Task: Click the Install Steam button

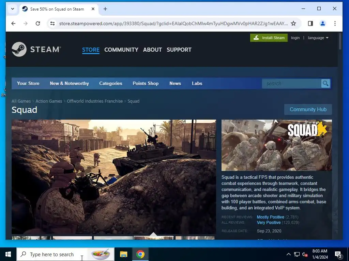Action: [x=269, y=38]
